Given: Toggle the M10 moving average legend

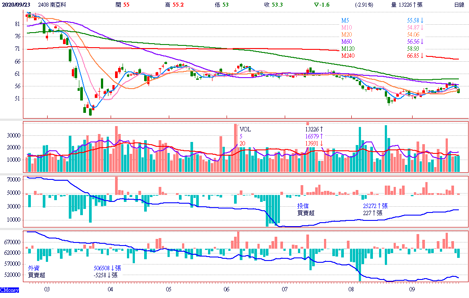Looking at the screenshot, I should pyautogui.click(x=346, y=28).
